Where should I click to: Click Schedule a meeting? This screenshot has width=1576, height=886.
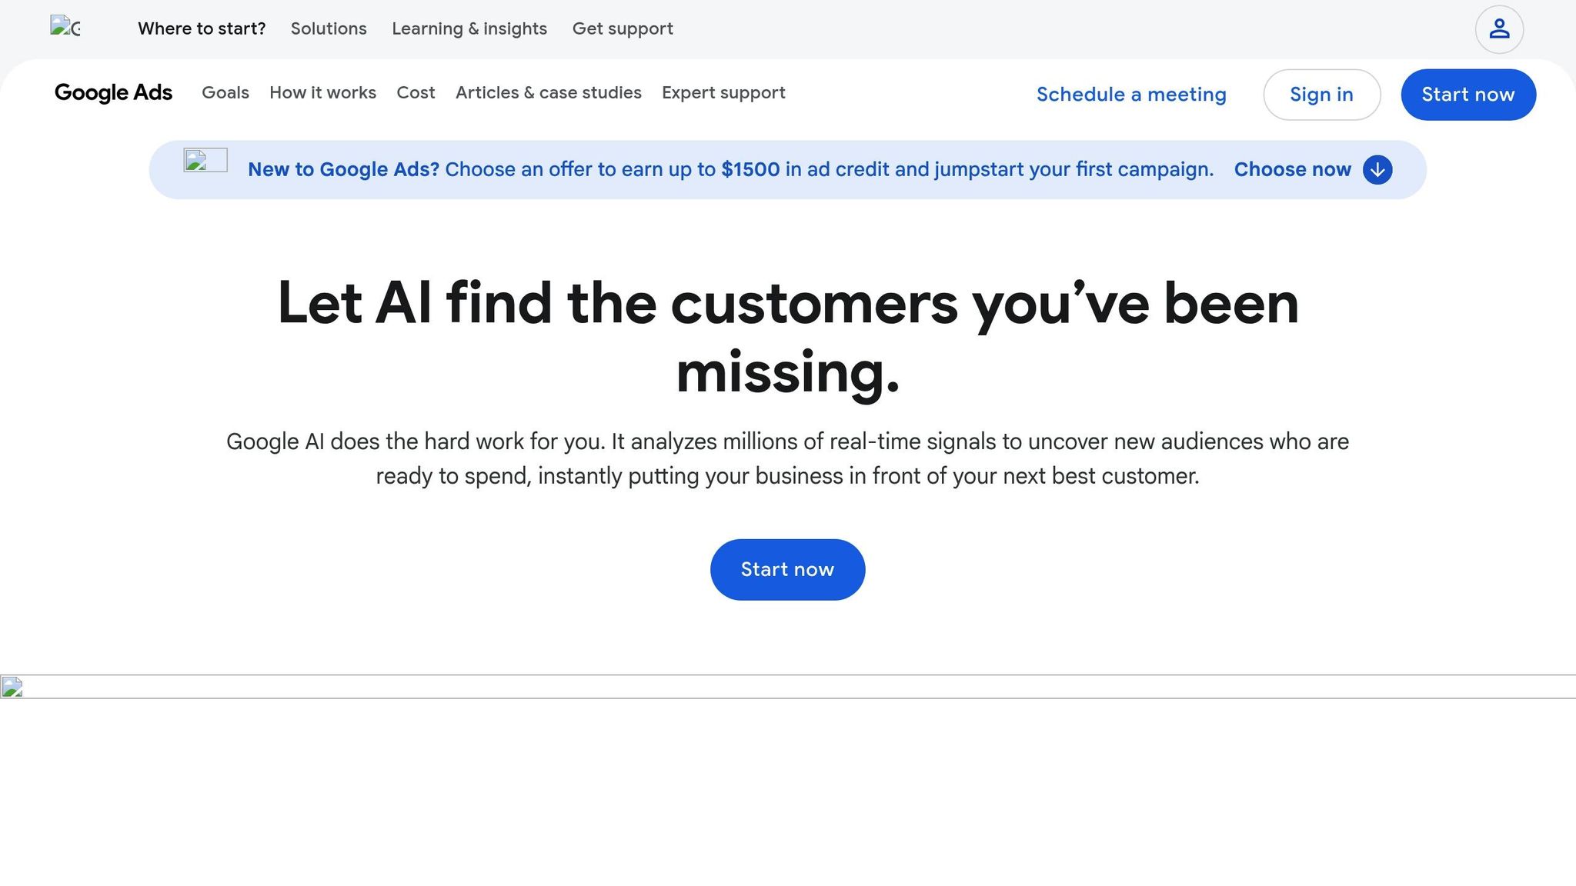click(x=1131, y=94)
